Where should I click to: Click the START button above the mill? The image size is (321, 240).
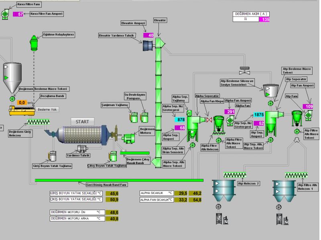(x=82, y=121)
